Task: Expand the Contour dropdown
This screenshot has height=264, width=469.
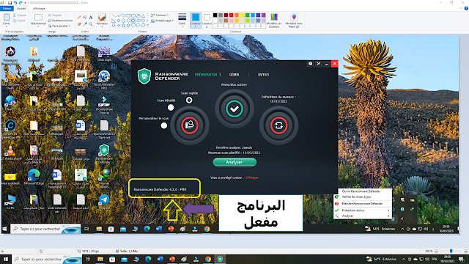Action: click(168, 15)
